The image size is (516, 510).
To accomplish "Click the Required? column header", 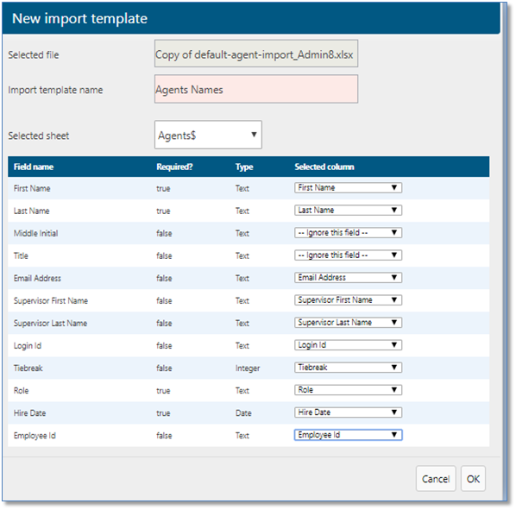I will [x=174, y=167].
